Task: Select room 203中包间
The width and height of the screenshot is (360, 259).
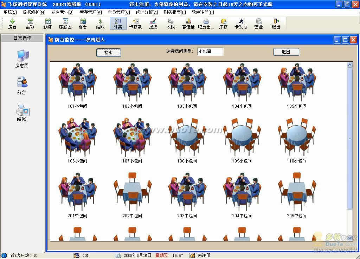Action: [187, 195]
